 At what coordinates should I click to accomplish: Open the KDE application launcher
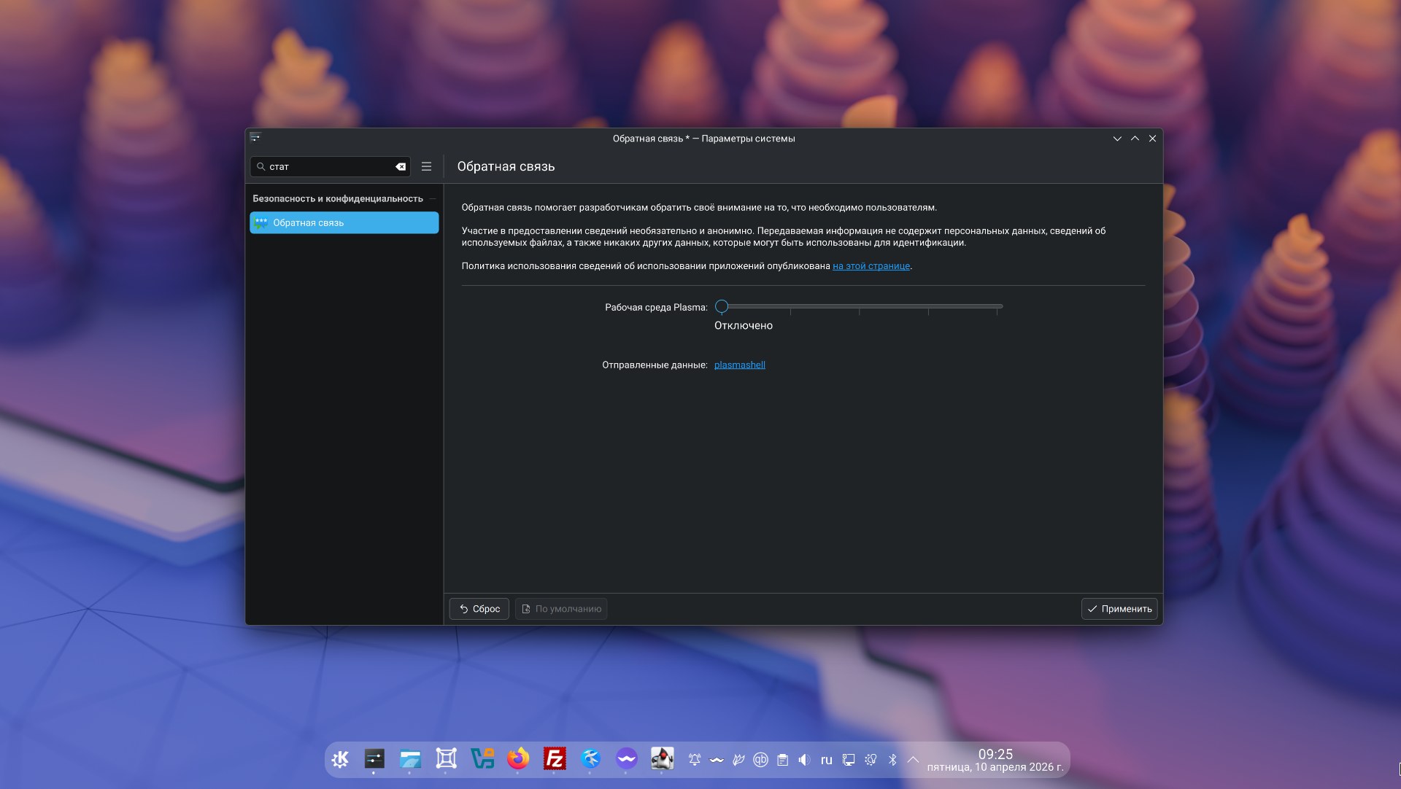tap(340, 760)
